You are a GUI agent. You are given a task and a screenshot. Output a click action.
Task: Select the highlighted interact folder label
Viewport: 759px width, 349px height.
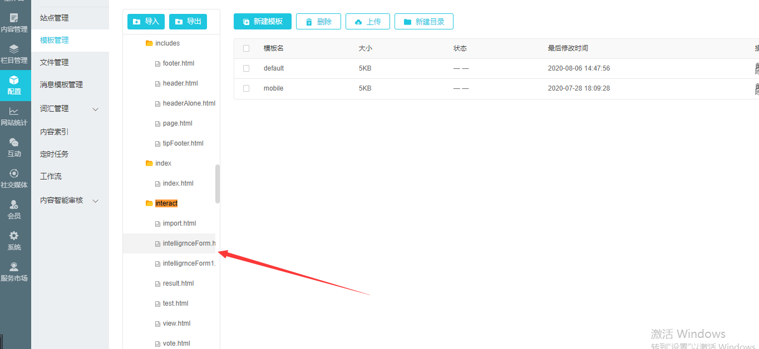(x=166, y=203)
